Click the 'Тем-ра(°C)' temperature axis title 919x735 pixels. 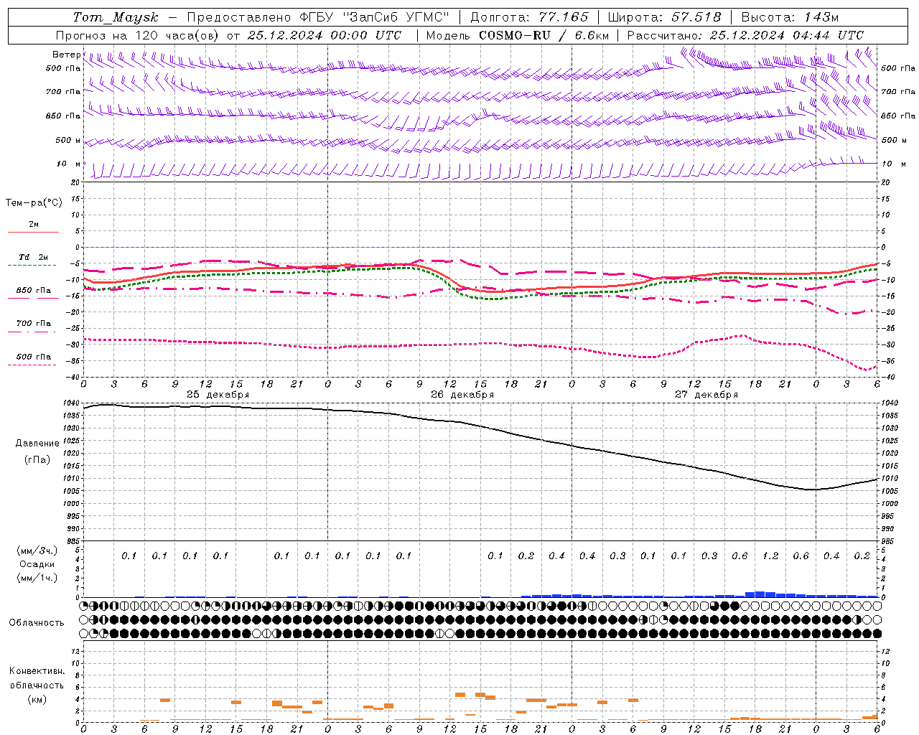click(x=34, y=202)
